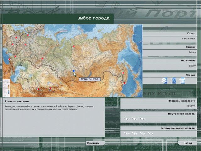
Task: Choose the red city marker near the Urals
Action: tap(42, 59)
